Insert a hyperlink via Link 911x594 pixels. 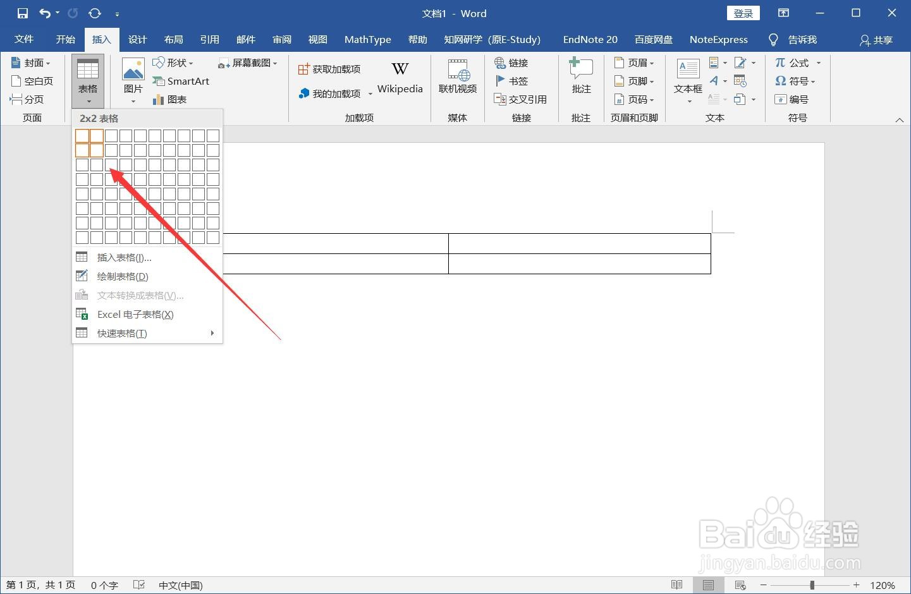pos(511,63)
